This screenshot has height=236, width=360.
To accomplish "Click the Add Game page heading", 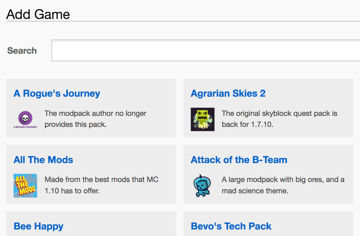I will (x=38, y=14).
